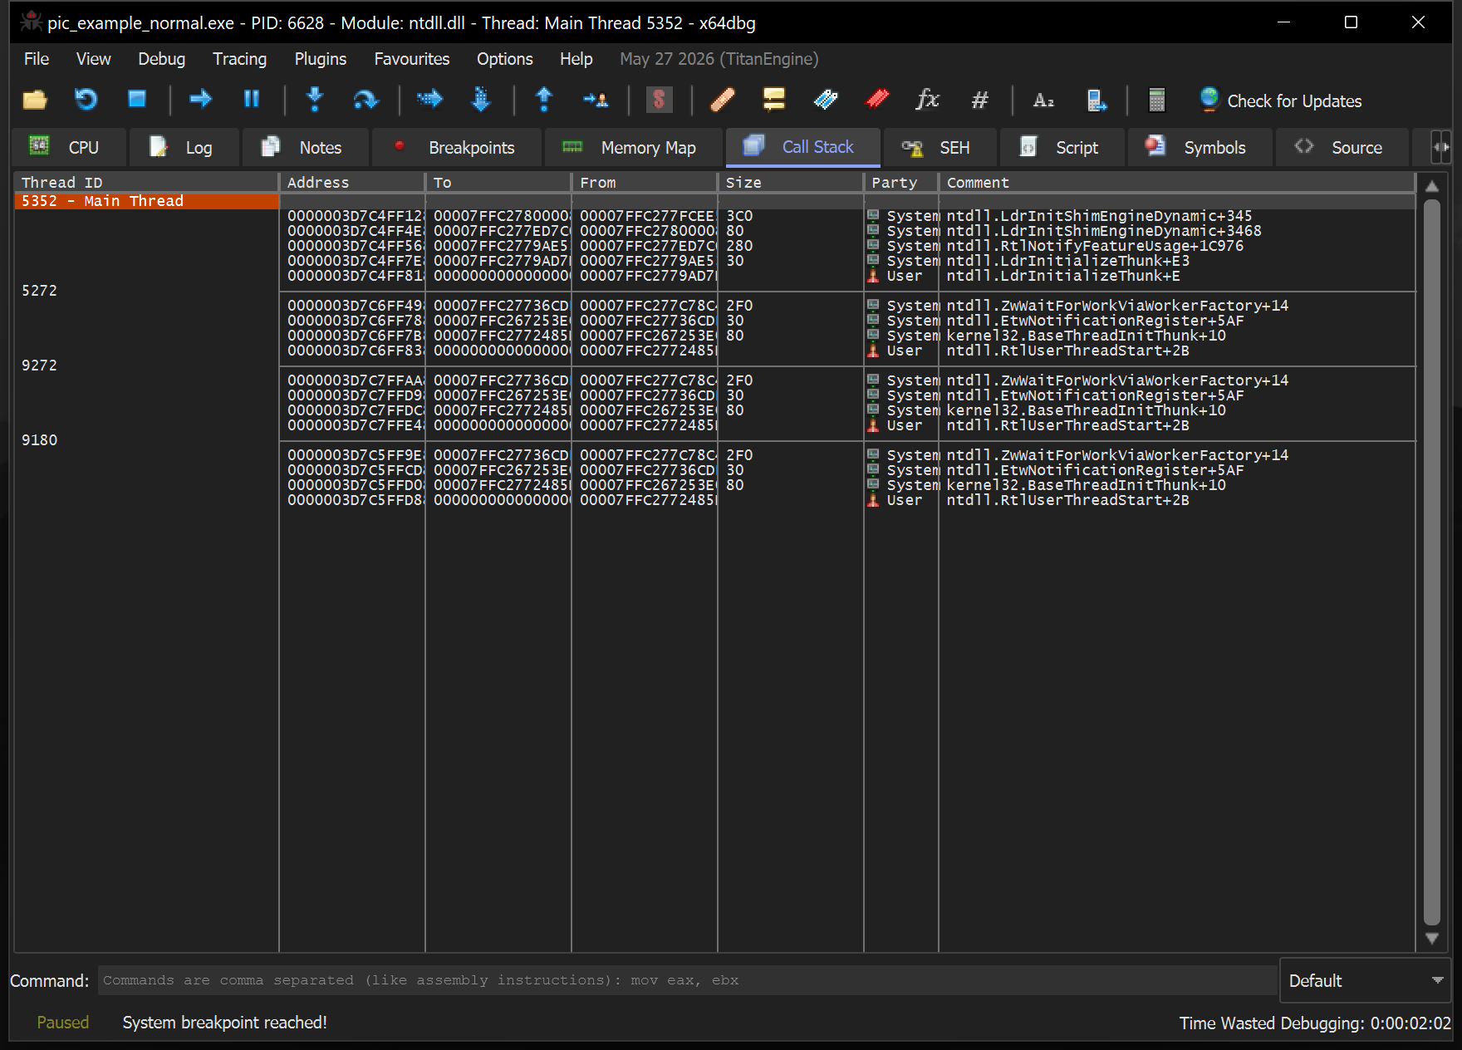Select thread ID 9180

pos(39,440)
